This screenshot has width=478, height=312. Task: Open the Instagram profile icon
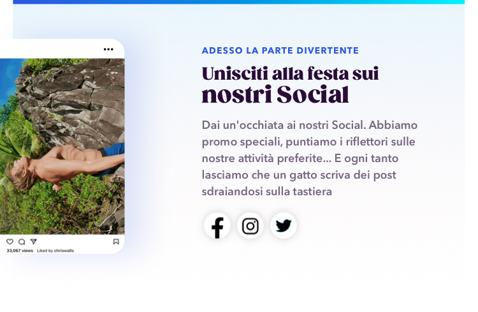(250, 226)
